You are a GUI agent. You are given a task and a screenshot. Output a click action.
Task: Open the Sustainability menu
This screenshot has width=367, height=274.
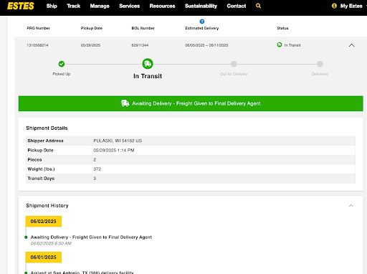(x=201, y=6)
